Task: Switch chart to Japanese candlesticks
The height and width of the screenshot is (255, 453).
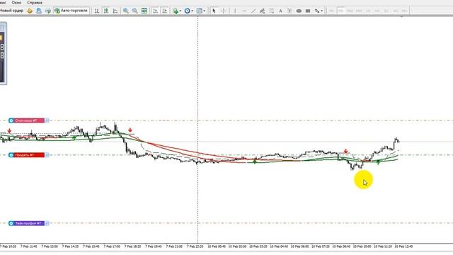Action: pos(106,11)
